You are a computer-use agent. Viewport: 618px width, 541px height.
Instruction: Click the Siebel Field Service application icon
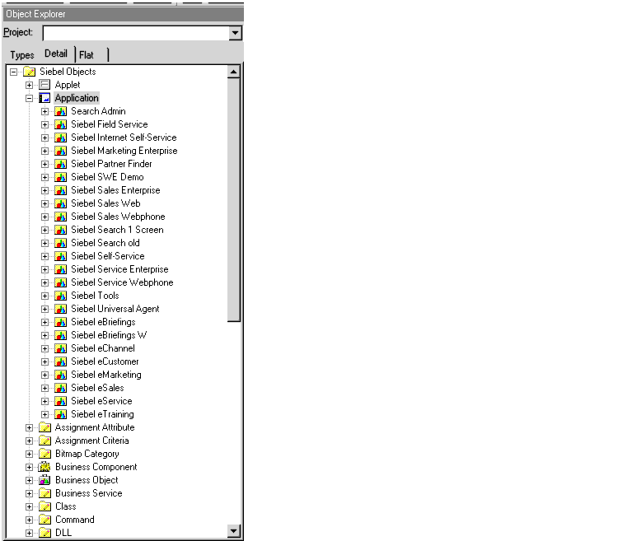(60, 124)
